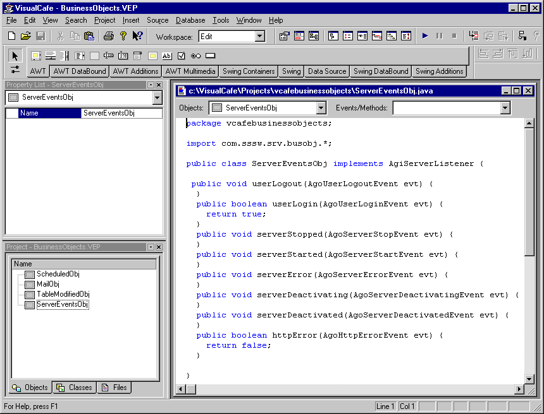
Task: Select the interaction wizard tool below the arrow
Action: tap(15, 69)
